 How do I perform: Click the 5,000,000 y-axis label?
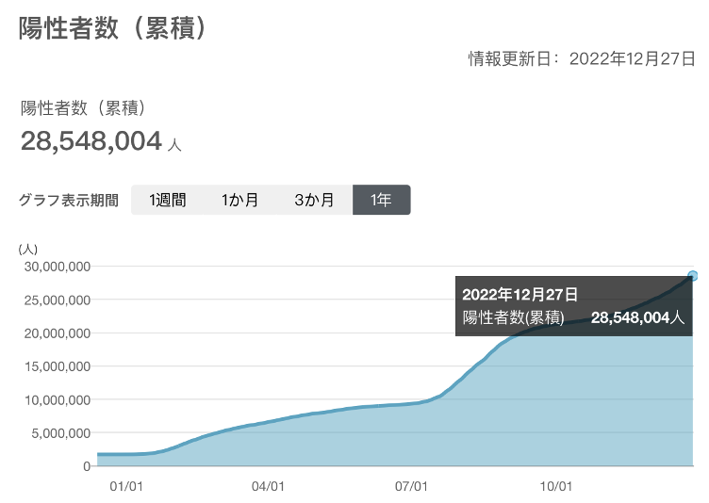[60, 433]
